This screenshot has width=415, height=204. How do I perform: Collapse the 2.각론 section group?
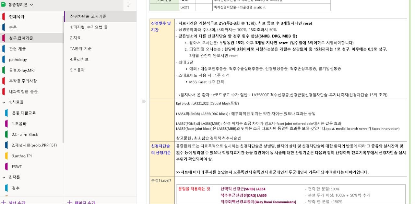[x=3, y=177]
